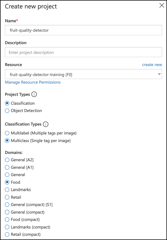Choose Multiclass classification type
167x240 pixels.
point(7,141)
